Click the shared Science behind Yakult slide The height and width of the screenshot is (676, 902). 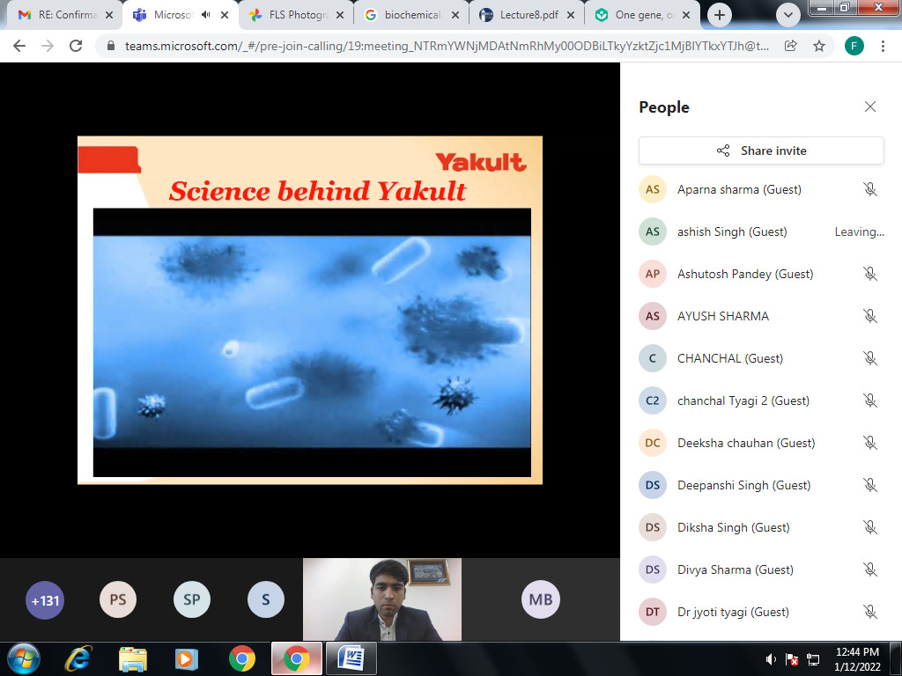pyautogui.click(x=310, y=310)
